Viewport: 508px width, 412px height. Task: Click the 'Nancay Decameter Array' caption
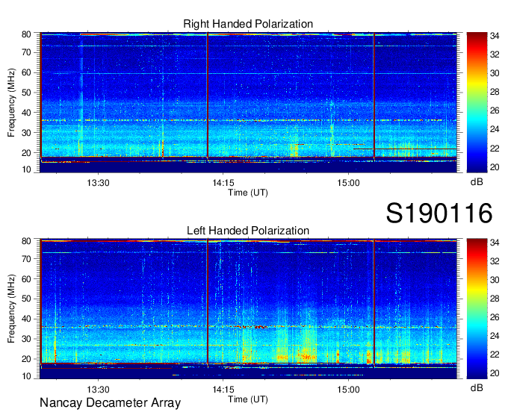click(110, 403)
